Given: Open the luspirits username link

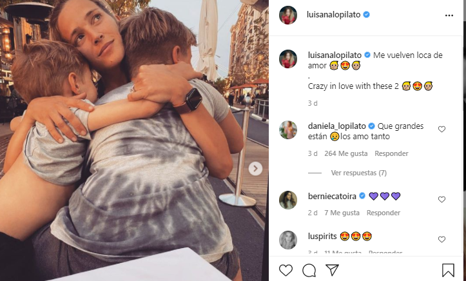Looking at the screenshot, I should tap(322, 237).
